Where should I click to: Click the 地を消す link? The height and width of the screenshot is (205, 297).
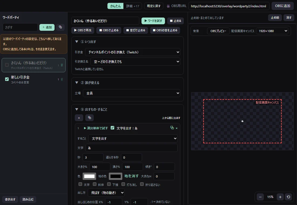[x=131, y=176]
